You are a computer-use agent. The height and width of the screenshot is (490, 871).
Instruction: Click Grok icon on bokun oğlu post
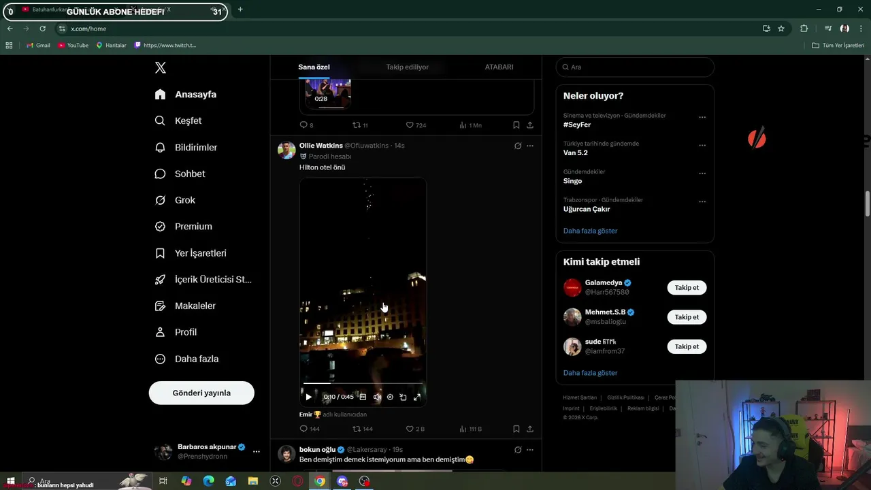click(x=518, y=450)
